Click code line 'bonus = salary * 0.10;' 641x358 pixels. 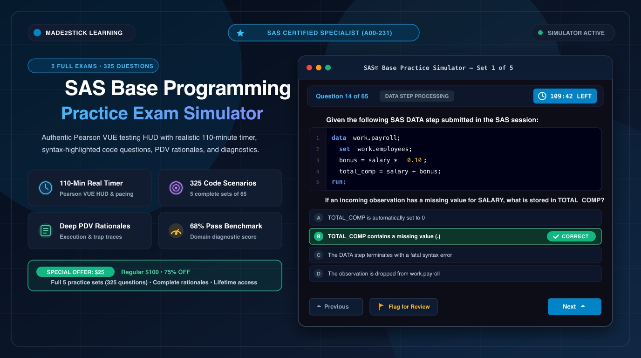pos(383,160)
